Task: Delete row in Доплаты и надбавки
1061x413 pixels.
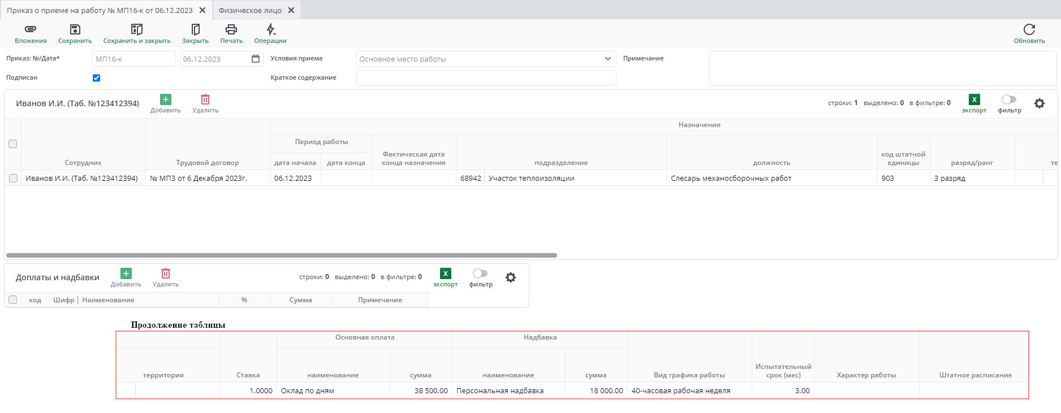Action: click(x=166, y=274)
